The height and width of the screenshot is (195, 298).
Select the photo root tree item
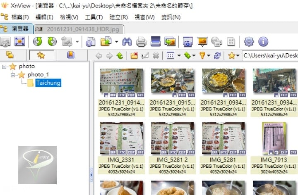[27, 66]
